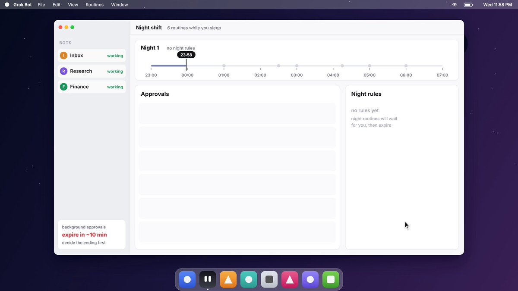Click the 04:00 timeline label

333,75
